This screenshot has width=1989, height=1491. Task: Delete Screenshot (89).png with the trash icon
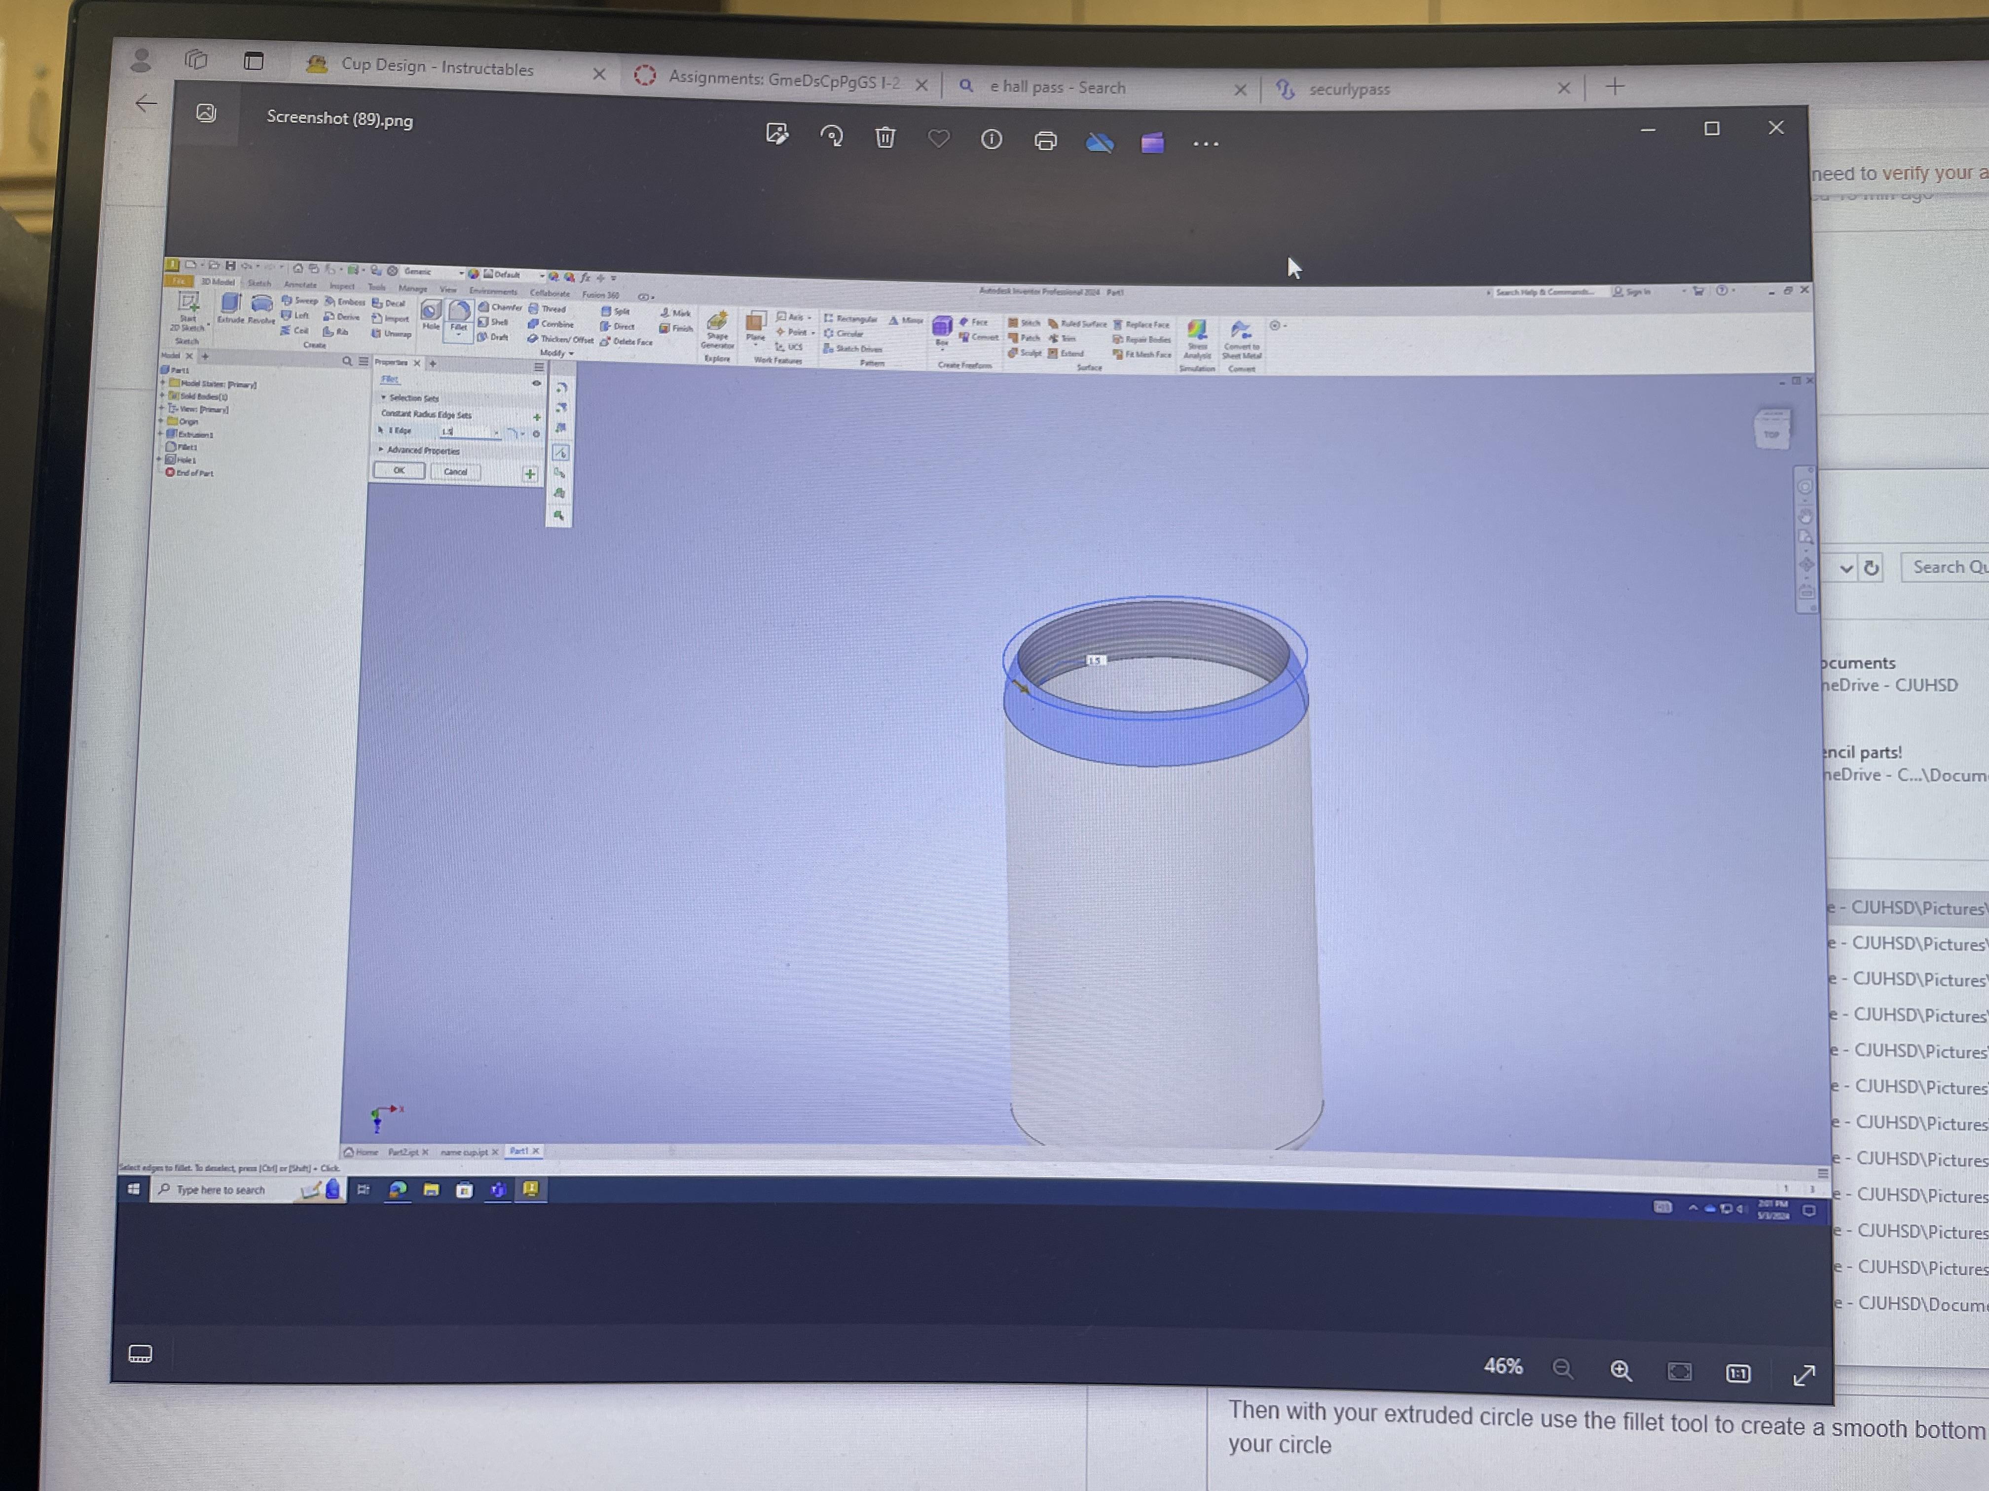click(885, 138)
